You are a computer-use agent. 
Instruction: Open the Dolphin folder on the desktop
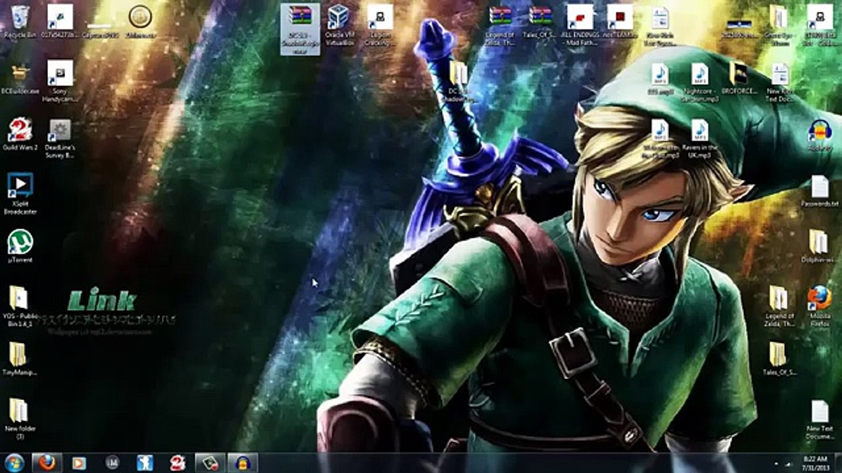(820, 247)
